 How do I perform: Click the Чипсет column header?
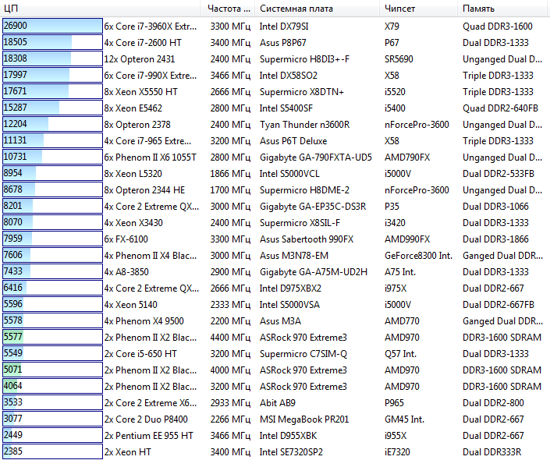[x=418, y=9]
